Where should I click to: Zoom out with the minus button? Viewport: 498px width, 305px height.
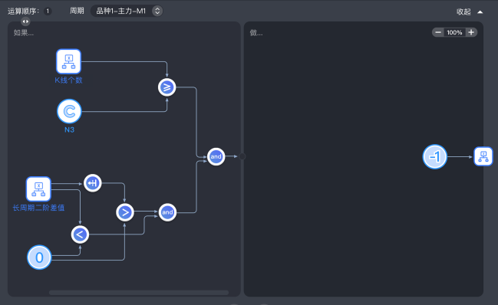438,32
